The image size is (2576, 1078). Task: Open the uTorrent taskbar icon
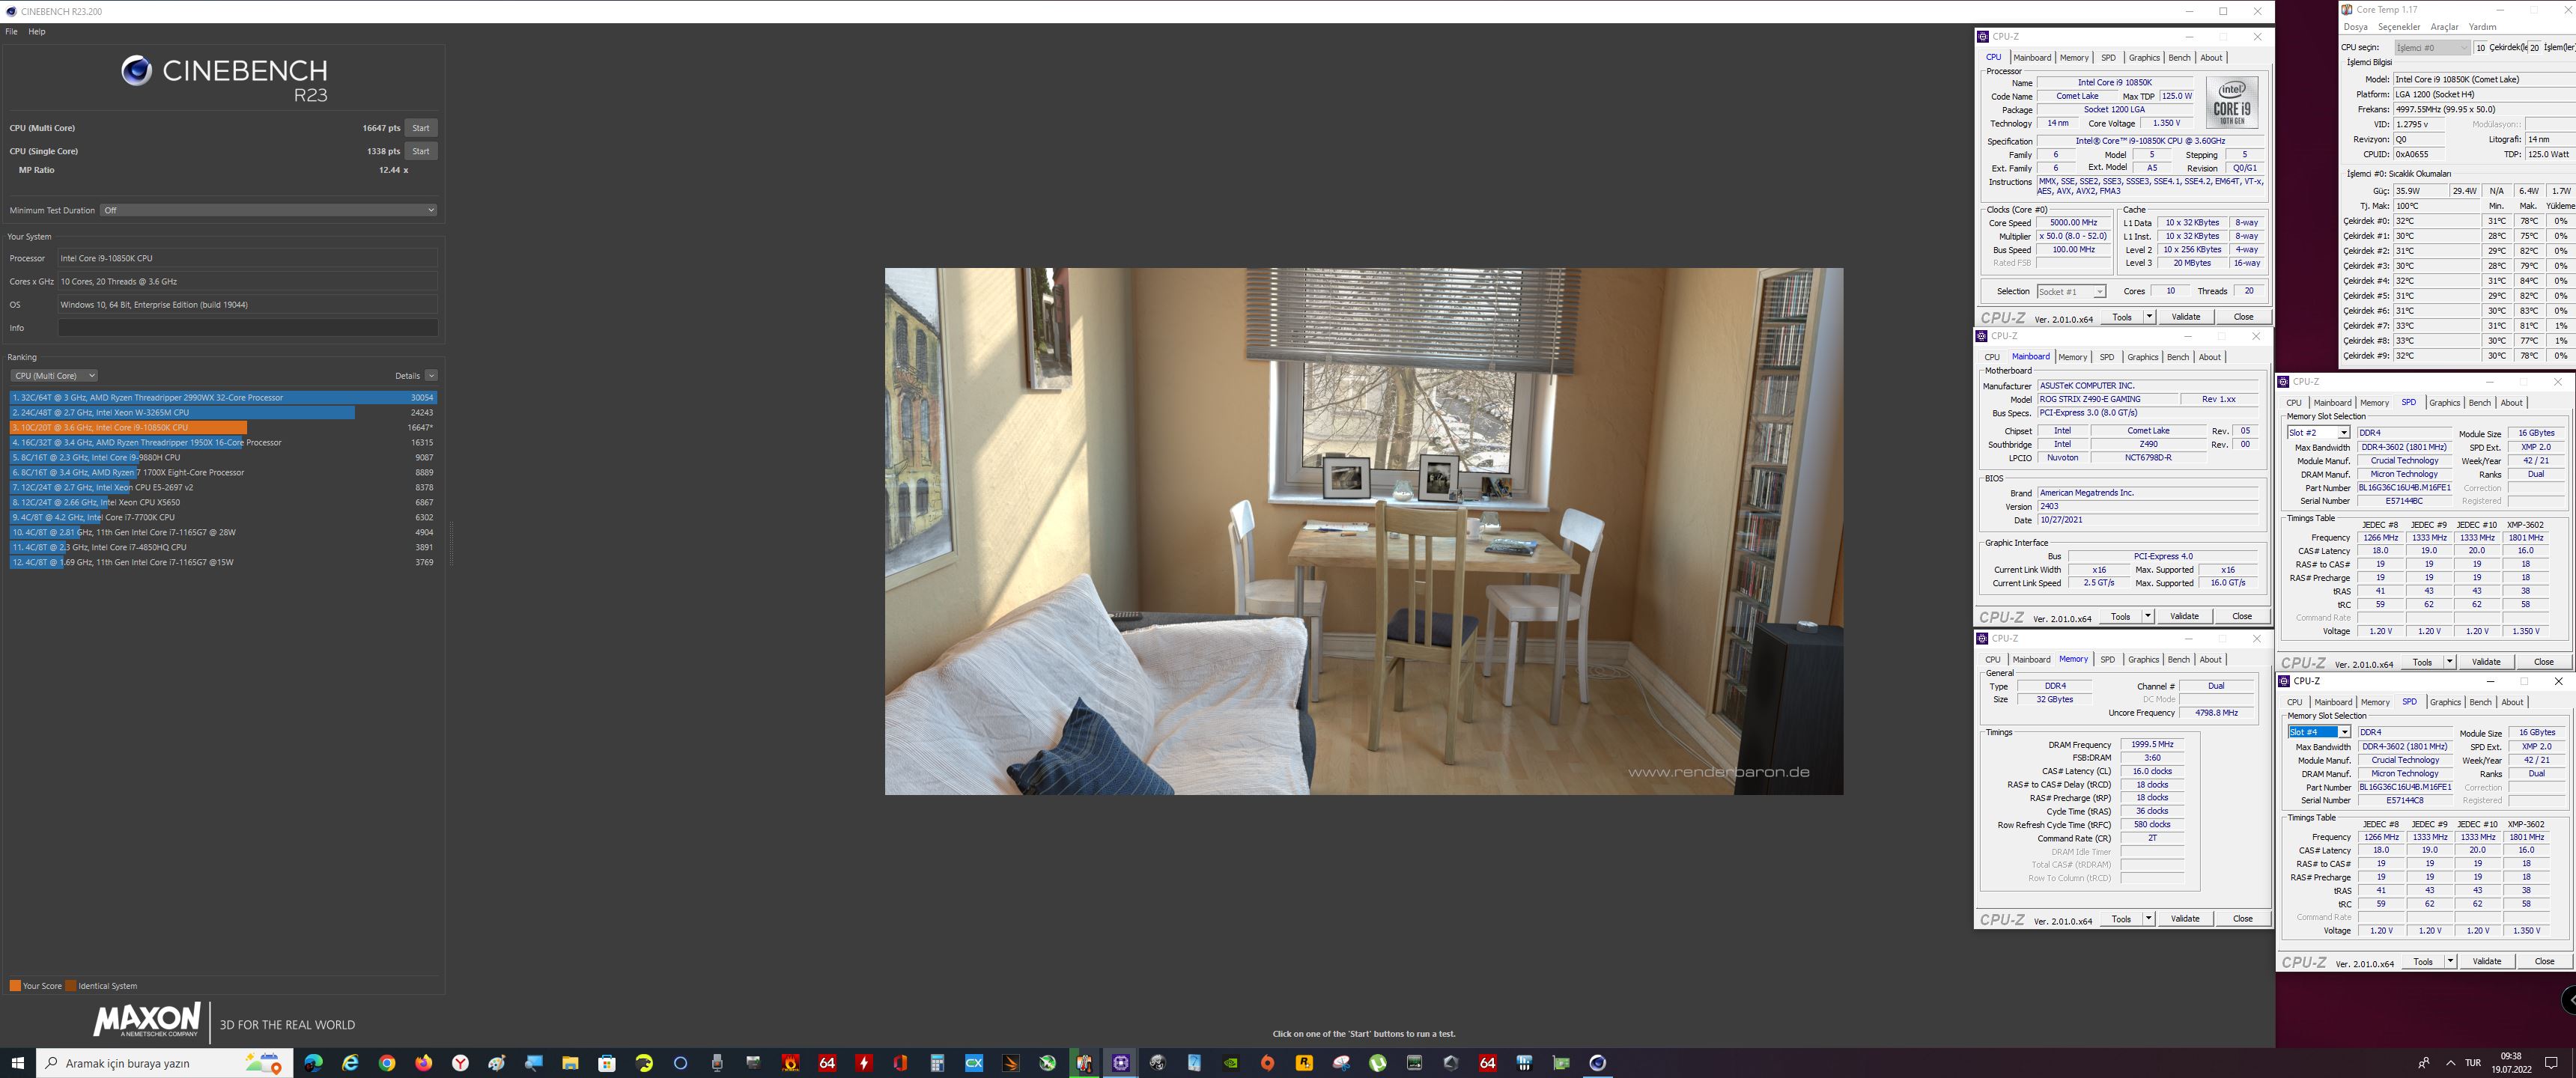pos(1378,1063)
